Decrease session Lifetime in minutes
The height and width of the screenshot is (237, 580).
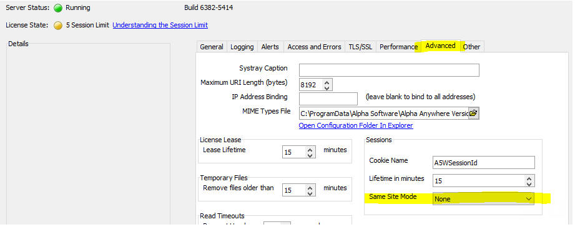pos(529,184)
